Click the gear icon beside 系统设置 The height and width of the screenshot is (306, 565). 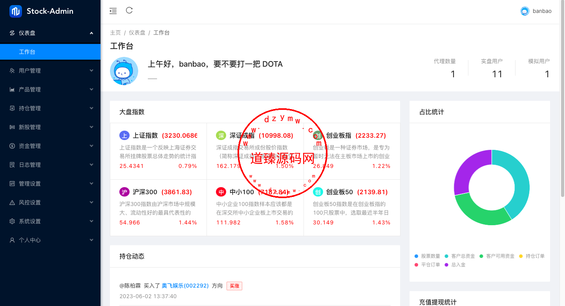click(x=12, y=221)
